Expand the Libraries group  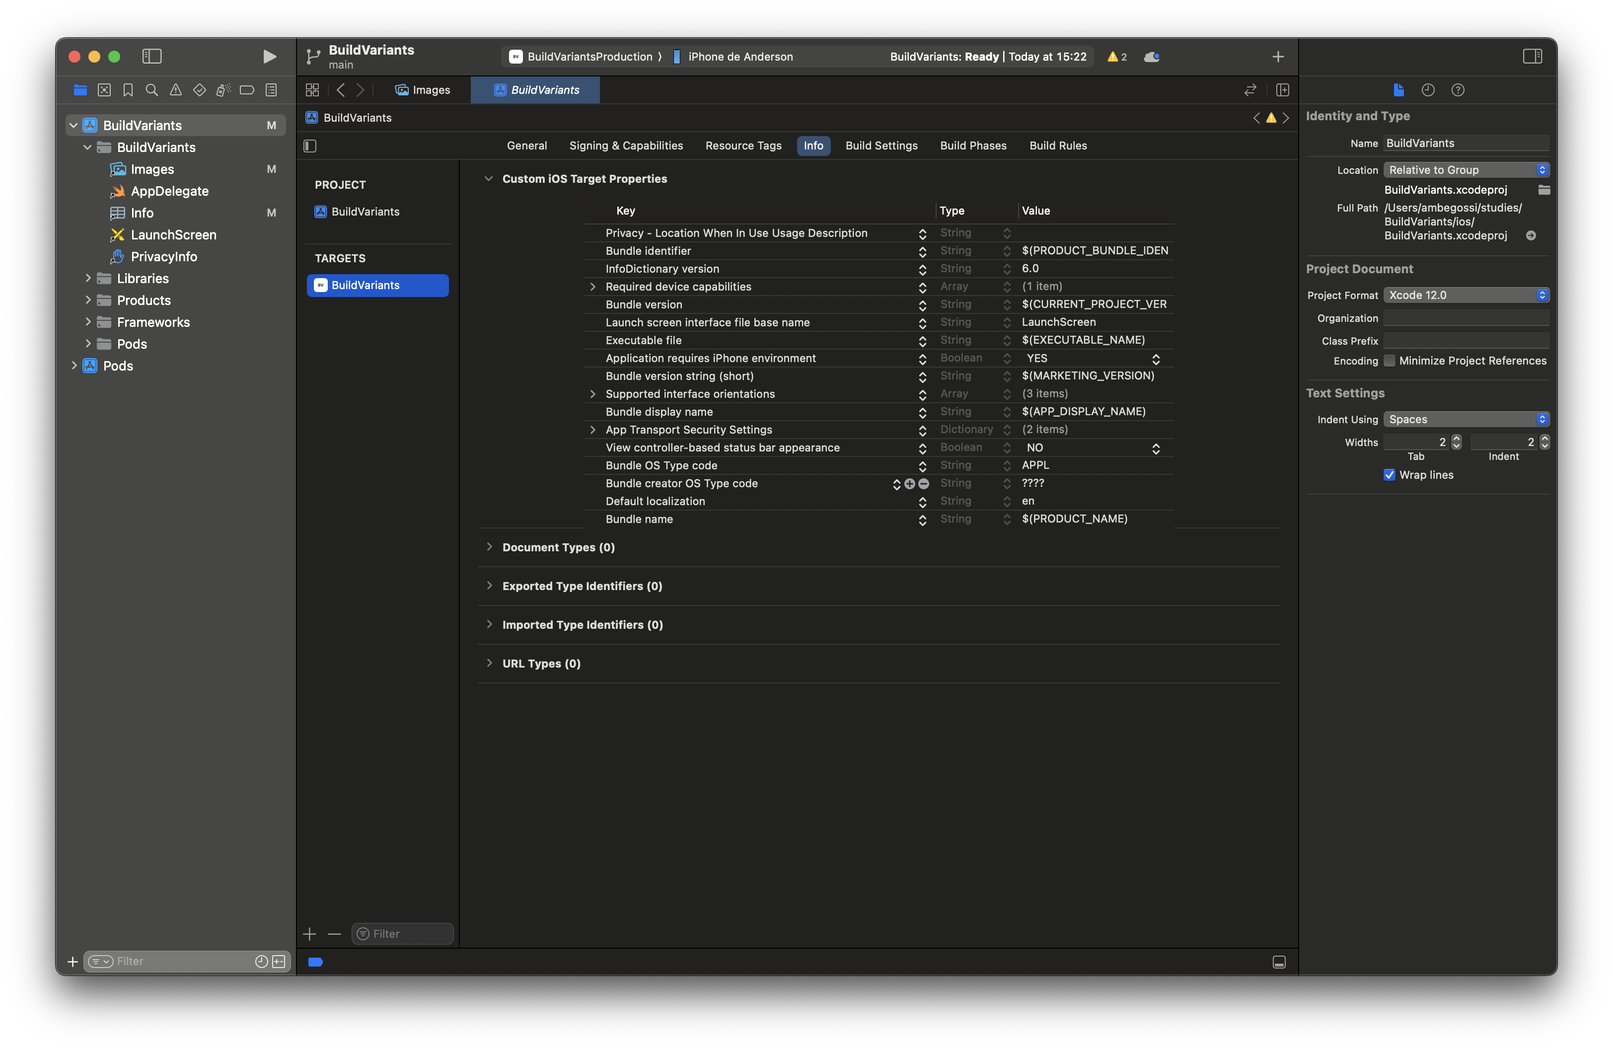pyautogui.click(x=87, y=278)
